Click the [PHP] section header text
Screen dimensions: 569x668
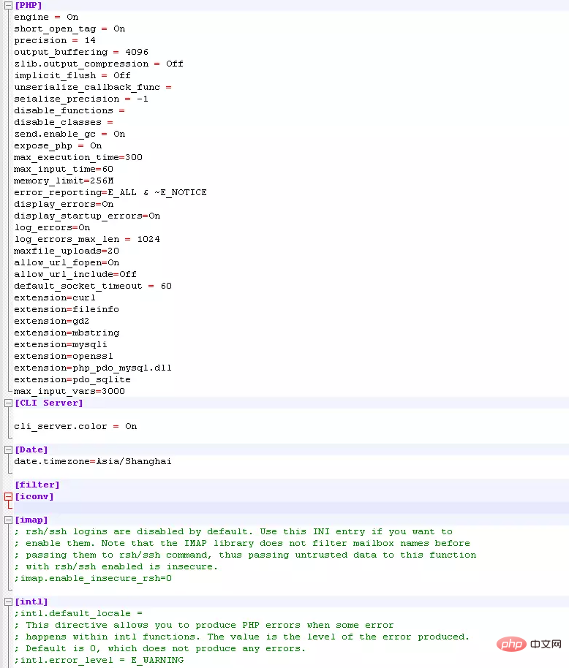click(x=29, y=6)
